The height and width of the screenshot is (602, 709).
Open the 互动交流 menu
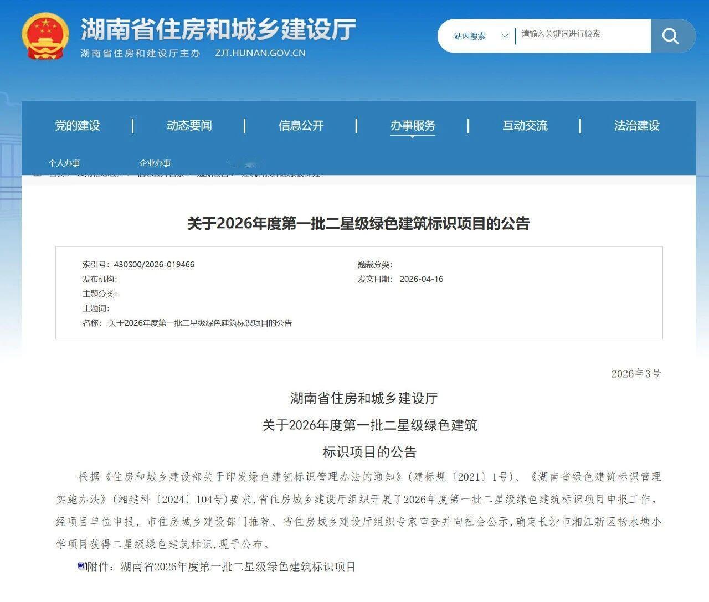[525, 126]
